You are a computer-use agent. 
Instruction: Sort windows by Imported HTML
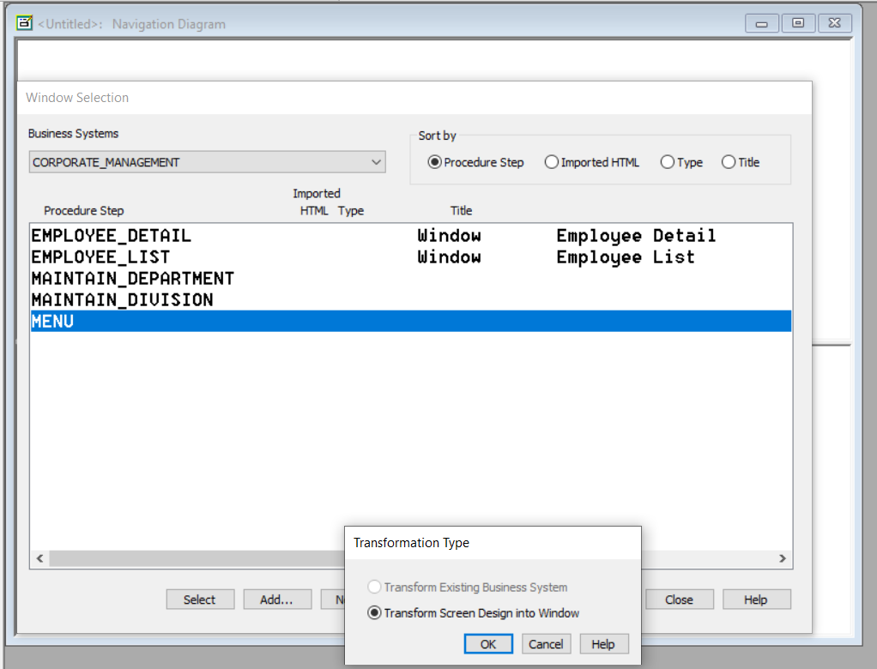click(552, 162)
